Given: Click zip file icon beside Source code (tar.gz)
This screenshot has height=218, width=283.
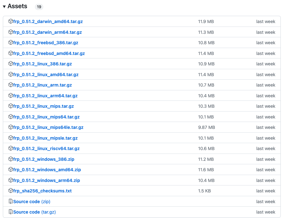Looking at the screenshot, I should tap(11, 212).
